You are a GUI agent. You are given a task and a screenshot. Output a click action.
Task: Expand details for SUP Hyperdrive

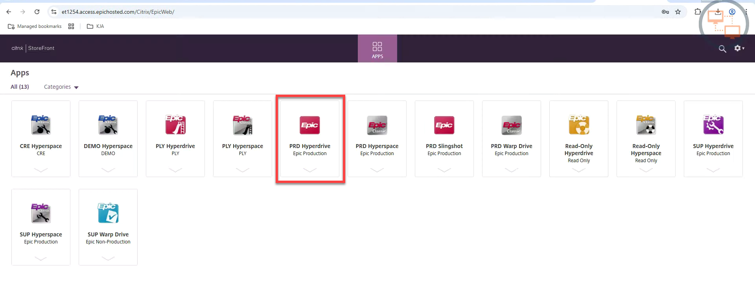pyautogui.click(x=713, y=170)
